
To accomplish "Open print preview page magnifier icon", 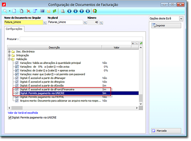I will [63, 11].
